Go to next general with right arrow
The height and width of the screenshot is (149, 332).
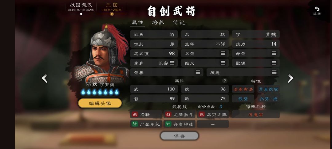291,78
